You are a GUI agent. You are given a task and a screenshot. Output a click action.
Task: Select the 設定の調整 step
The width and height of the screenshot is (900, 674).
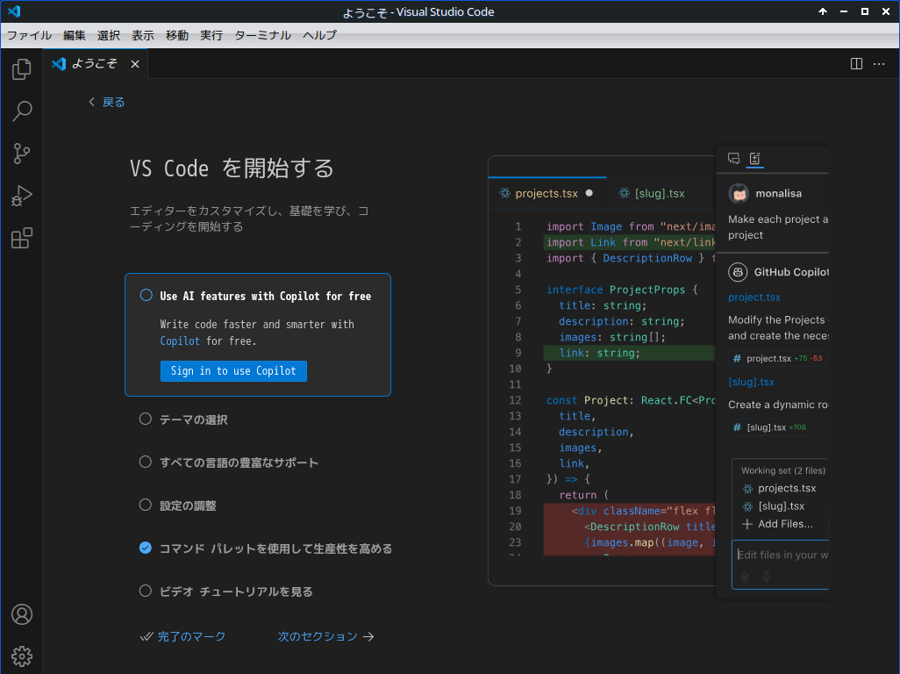click(188, 505)
